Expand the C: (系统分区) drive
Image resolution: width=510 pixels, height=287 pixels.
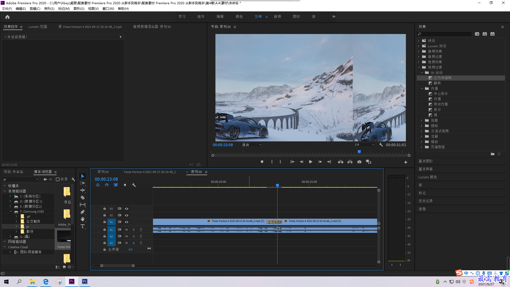coord(10,196)
